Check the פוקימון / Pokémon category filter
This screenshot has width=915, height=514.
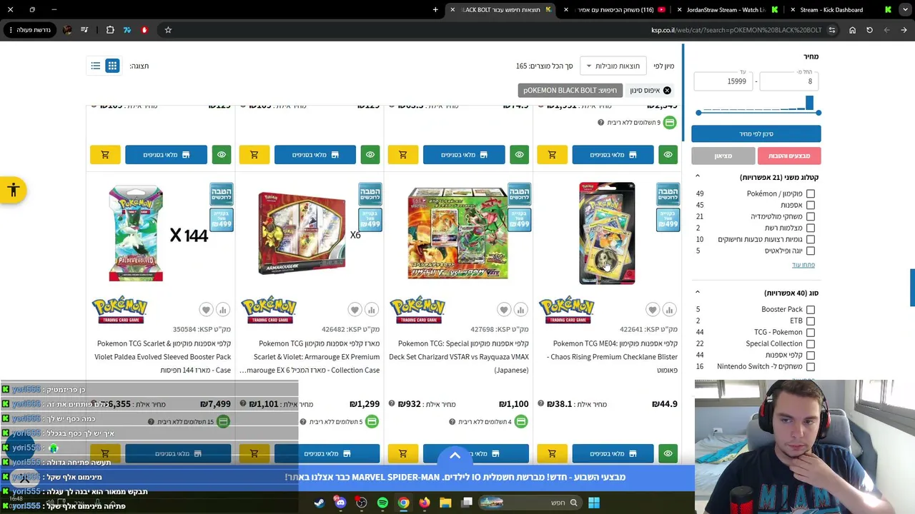coord(811,193)
